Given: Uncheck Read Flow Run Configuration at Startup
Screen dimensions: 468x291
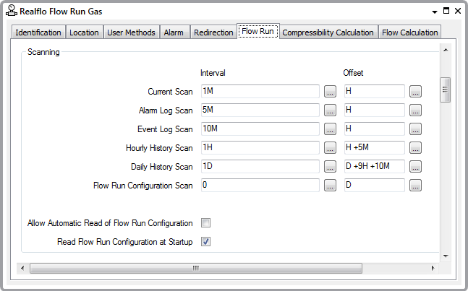Looking at the screenshot, I should point(205,242).
